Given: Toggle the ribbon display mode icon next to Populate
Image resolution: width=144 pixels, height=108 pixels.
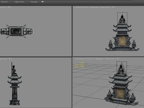Looking at the screenshot, I should pos(43,2).
